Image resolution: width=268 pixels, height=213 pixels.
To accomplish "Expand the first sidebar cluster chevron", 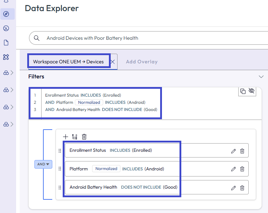I will point(12,73).
